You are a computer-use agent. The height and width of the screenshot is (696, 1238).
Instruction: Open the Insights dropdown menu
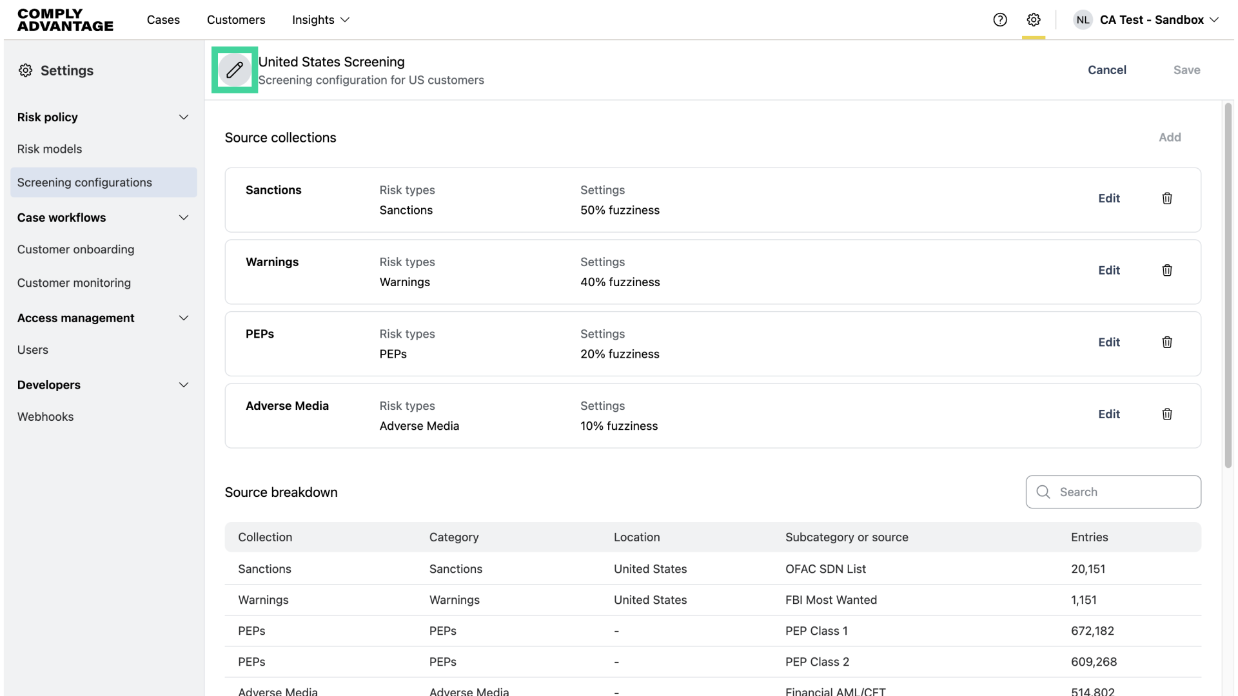320,20
